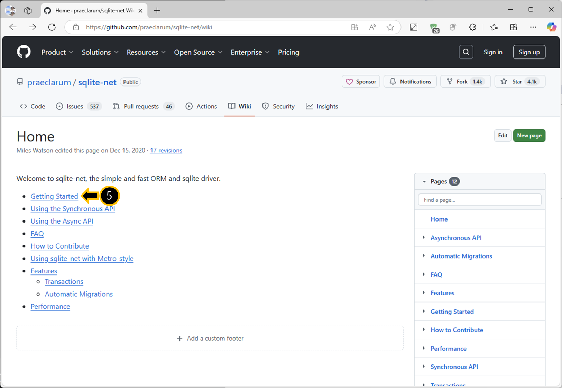Open the browser extensions puzzle icon
The image size is (562, 388).
point(472,27)
